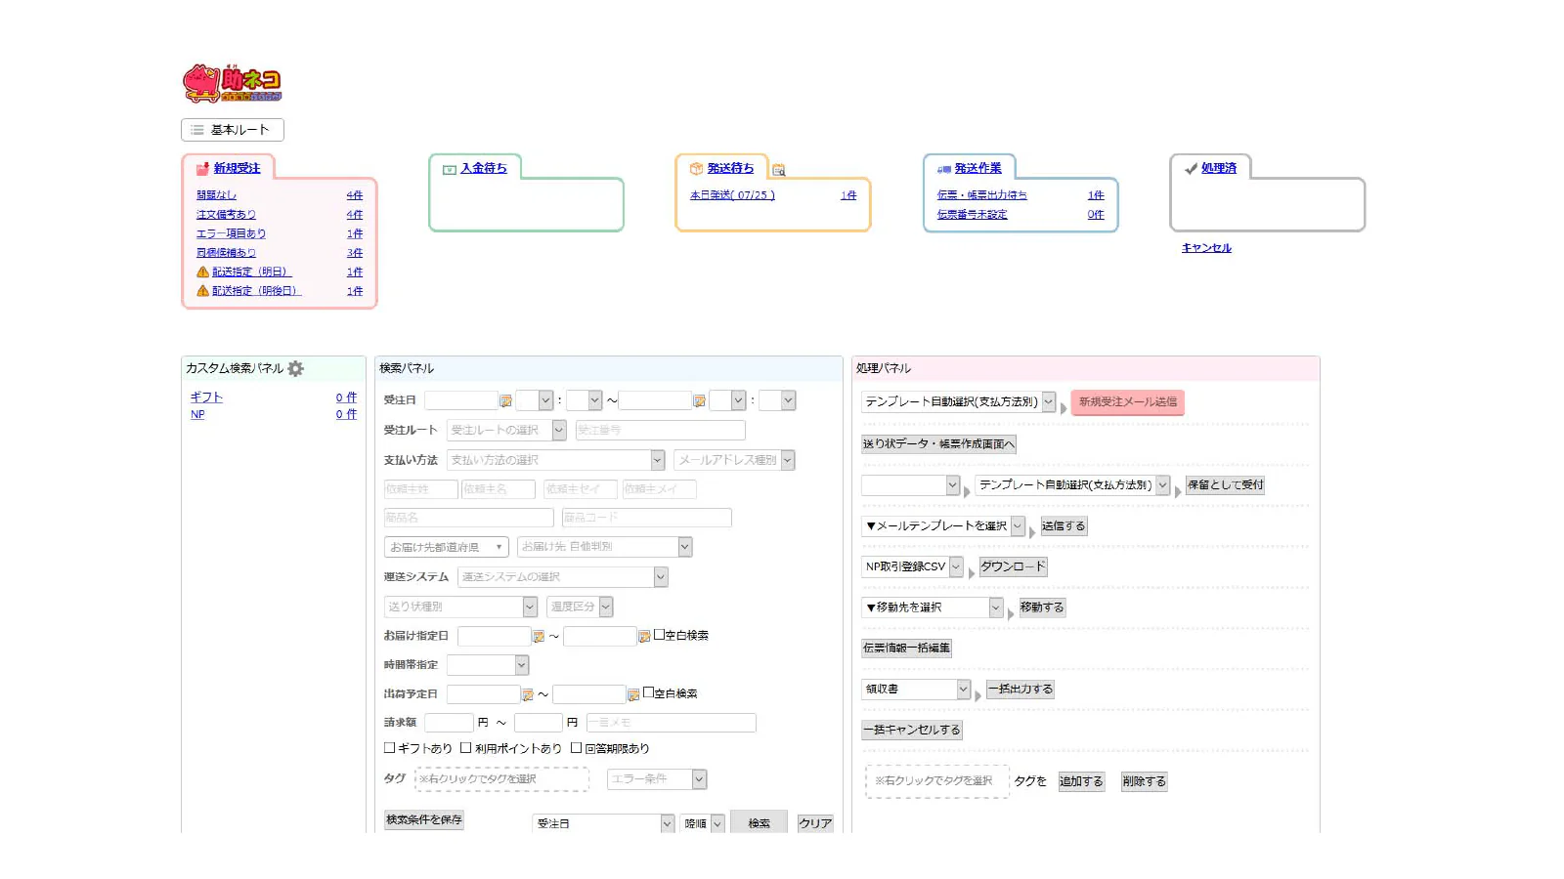Open the ギフト custom search link
The height and width of the screenshot is (879, 1564).
click(206, 398)
